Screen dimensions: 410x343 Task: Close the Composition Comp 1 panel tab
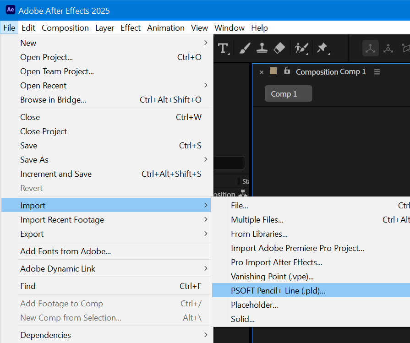(262, 72)
